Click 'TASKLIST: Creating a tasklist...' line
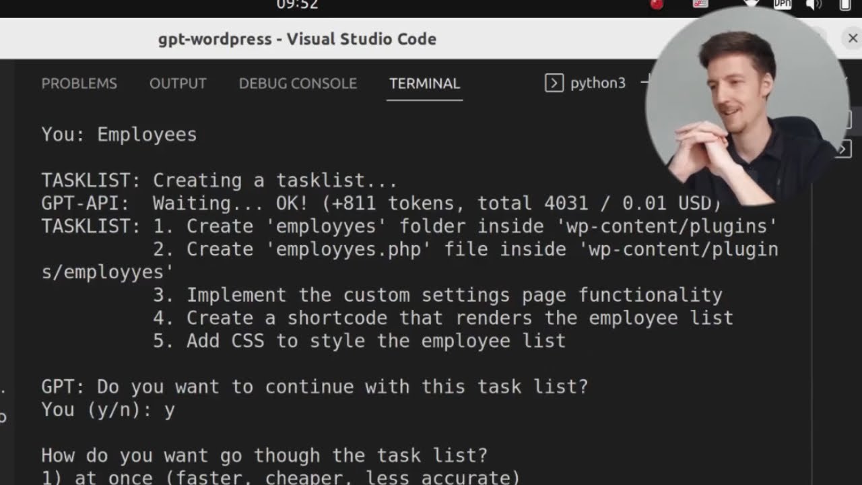This screenshot has width=862, height=485. point(220,181)
